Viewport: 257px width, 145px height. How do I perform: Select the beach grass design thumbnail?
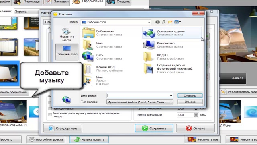point(31,47)
